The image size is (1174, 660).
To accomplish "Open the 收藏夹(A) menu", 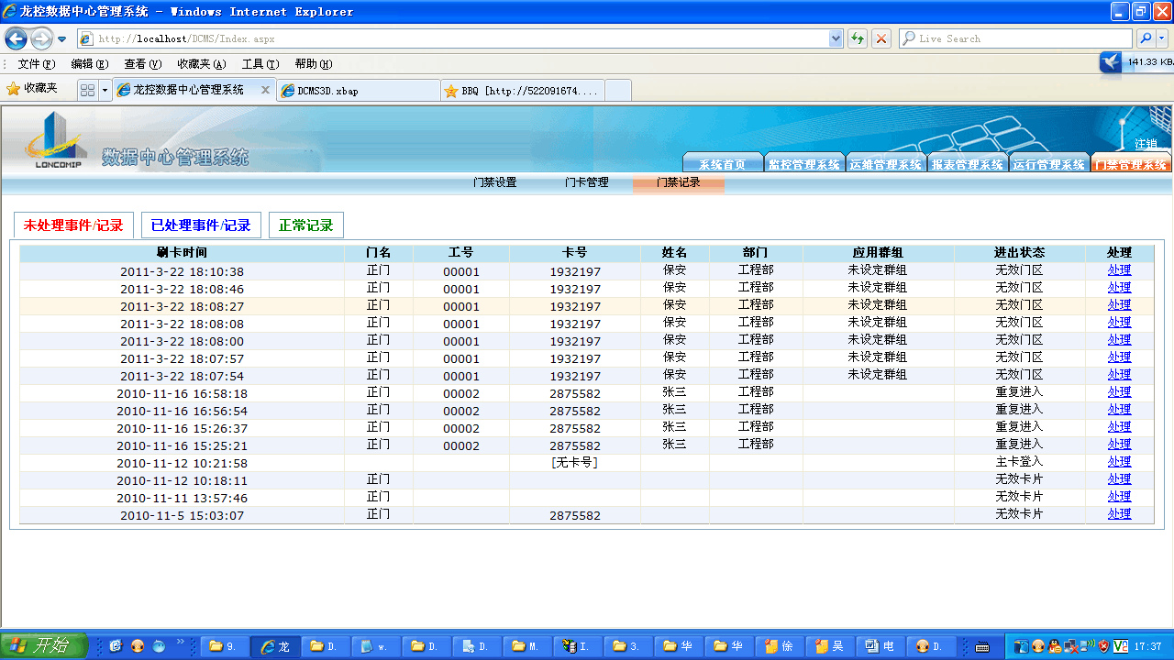I will coord(202,64).
